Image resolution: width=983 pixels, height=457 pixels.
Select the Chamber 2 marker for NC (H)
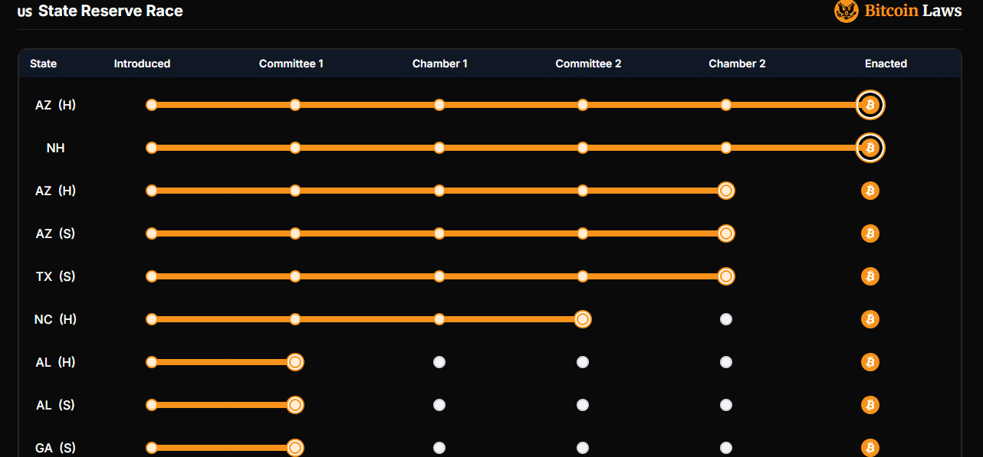726,319
